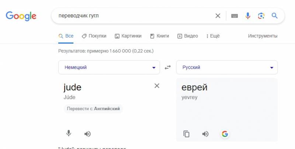Open Google Lens image search
The image size is (295, 149).
click(261, 16)
